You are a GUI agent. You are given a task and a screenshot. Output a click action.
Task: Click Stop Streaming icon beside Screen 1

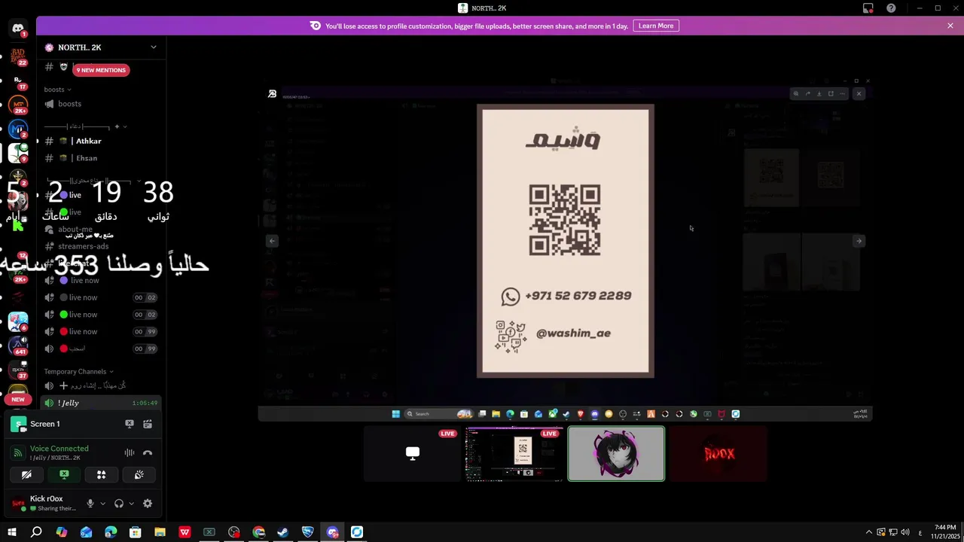tap(130, 424)
